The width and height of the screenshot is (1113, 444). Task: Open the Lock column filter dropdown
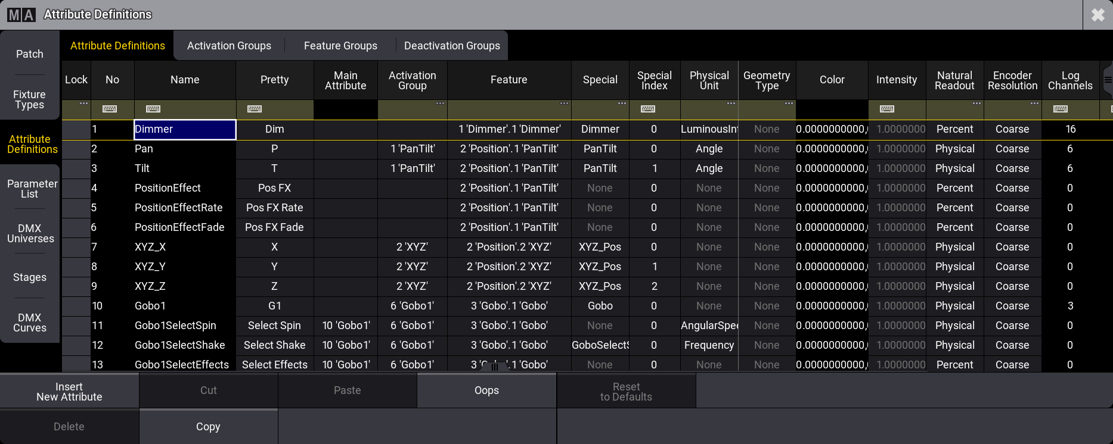tap(84, 104)
